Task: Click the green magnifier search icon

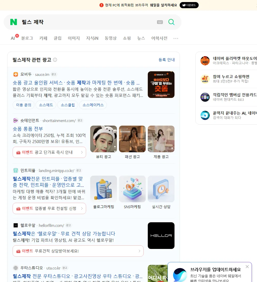Action: pyautogui.click(x=171, y=22)
